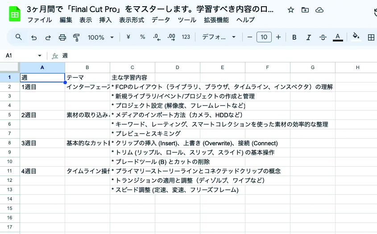The image size is (377, 234).
Task: Select cell 2週目
Action: (42, 115)
